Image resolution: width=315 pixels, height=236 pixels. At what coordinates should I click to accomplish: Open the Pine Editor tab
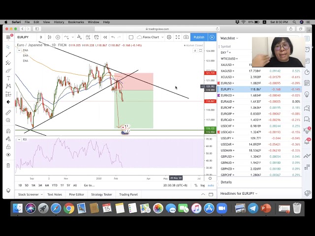pos(76,194)
